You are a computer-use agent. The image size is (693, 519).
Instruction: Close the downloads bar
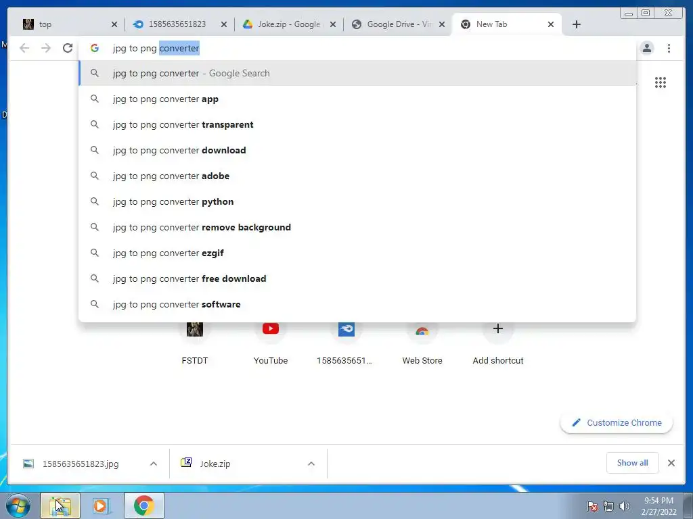click(x=671, y=463)
